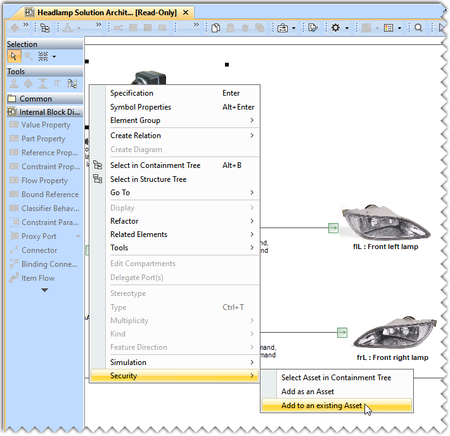Click the Part Property palette tool
This screenshot has height=436, width=450.
43,139
